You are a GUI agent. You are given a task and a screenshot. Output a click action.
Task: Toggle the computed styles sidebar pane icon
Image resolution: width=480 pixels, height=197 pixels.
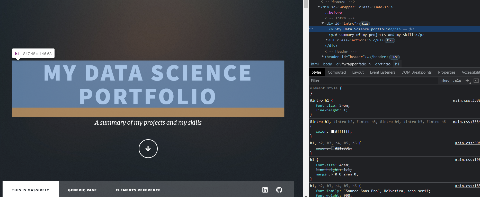(476, 81)
